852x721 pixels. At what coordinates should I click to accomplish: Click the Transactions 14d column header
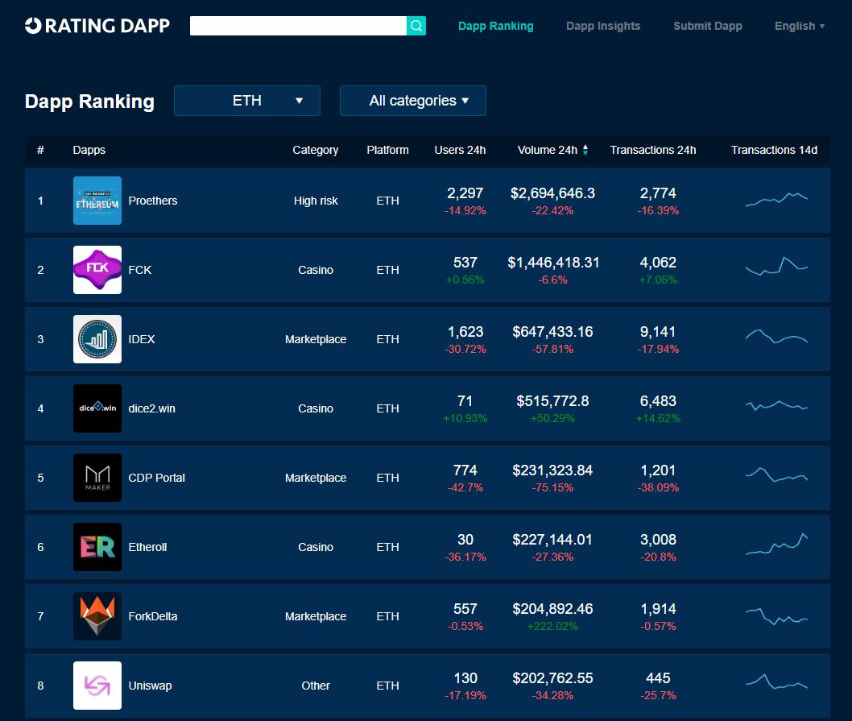tap(774, 150)
